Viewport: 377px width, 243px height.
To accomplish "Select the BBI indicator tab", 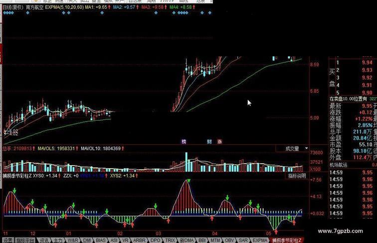I will 202,240.
